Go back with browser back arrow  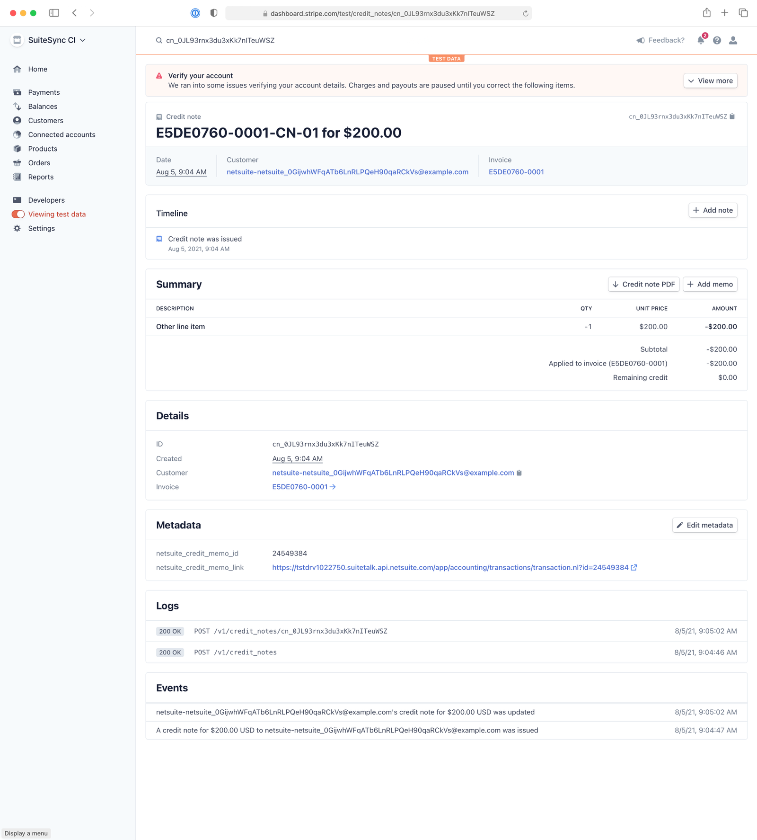coord(75,13)
